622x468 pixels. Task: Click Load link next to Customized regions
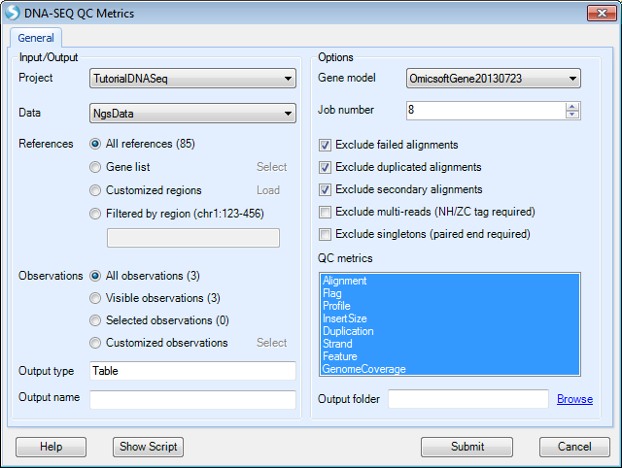pos(268,190)
